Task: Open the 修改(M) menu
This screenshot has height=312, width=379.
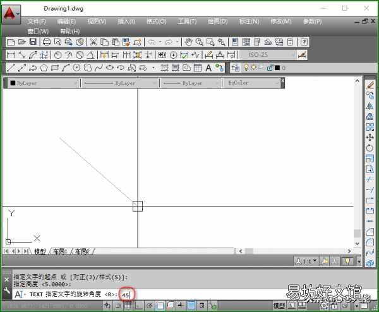Action: point(281,21)
